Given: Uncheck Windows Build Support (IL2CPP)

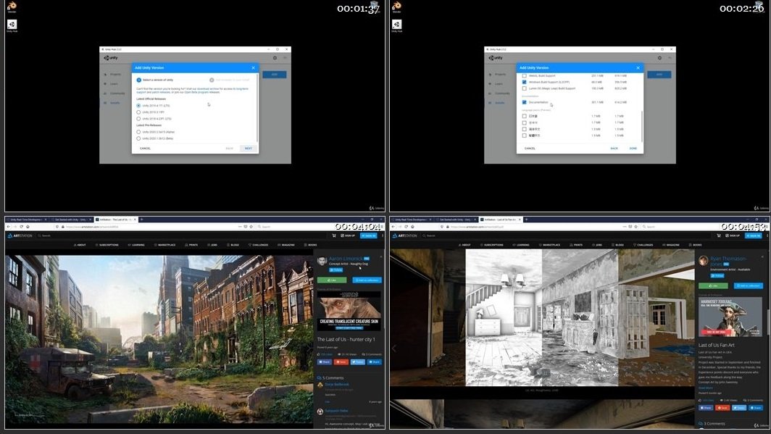Looking at the screenshot, I should [524, 82].
